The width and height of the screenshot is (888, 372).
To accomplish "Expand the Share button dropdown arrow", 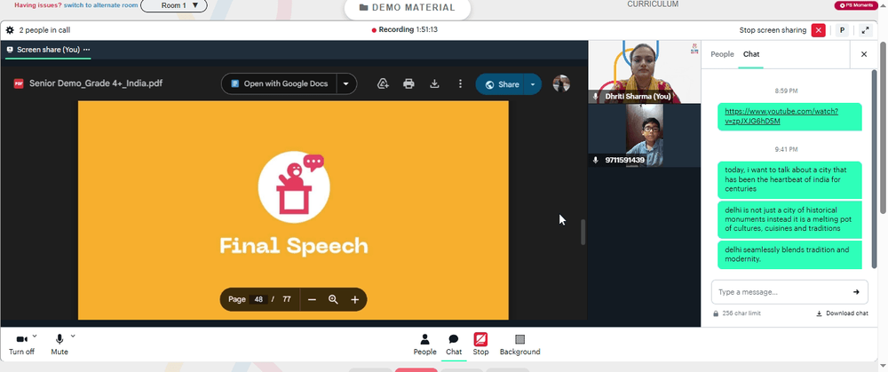I will 532,84.
